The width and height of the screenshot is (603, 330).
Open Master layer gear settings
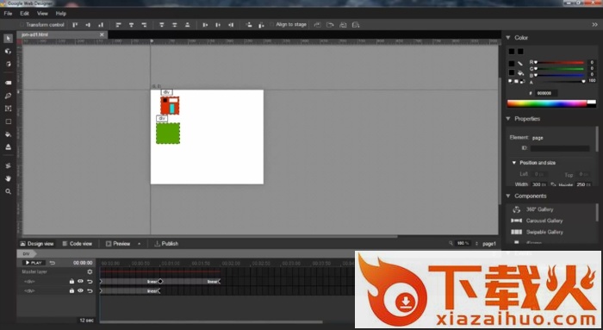[90, 271]
